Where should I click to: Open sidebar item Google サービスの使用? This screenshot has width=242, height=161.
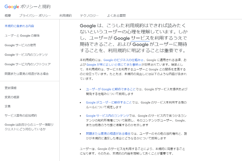(x=20, y=45)
